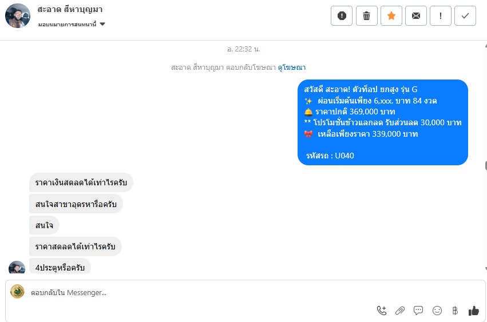This screenshot has height=322, width=487.
Task: Click the phone call request icon
Action: 381,311
